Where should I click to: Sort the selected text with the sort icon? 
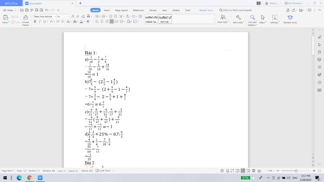point(128,16)
